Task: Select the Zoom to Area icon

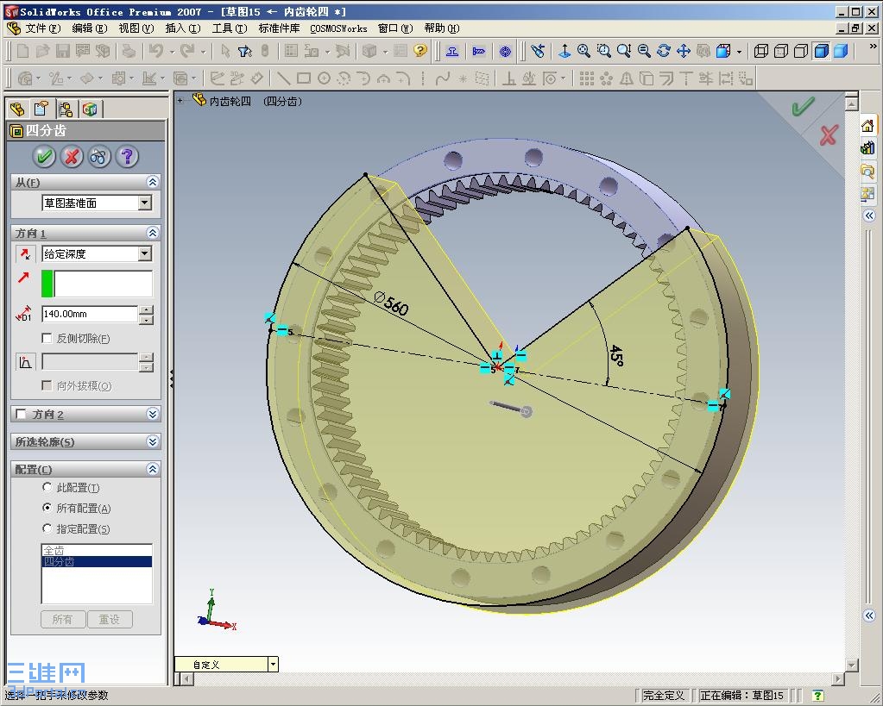Action: point(604,51)
